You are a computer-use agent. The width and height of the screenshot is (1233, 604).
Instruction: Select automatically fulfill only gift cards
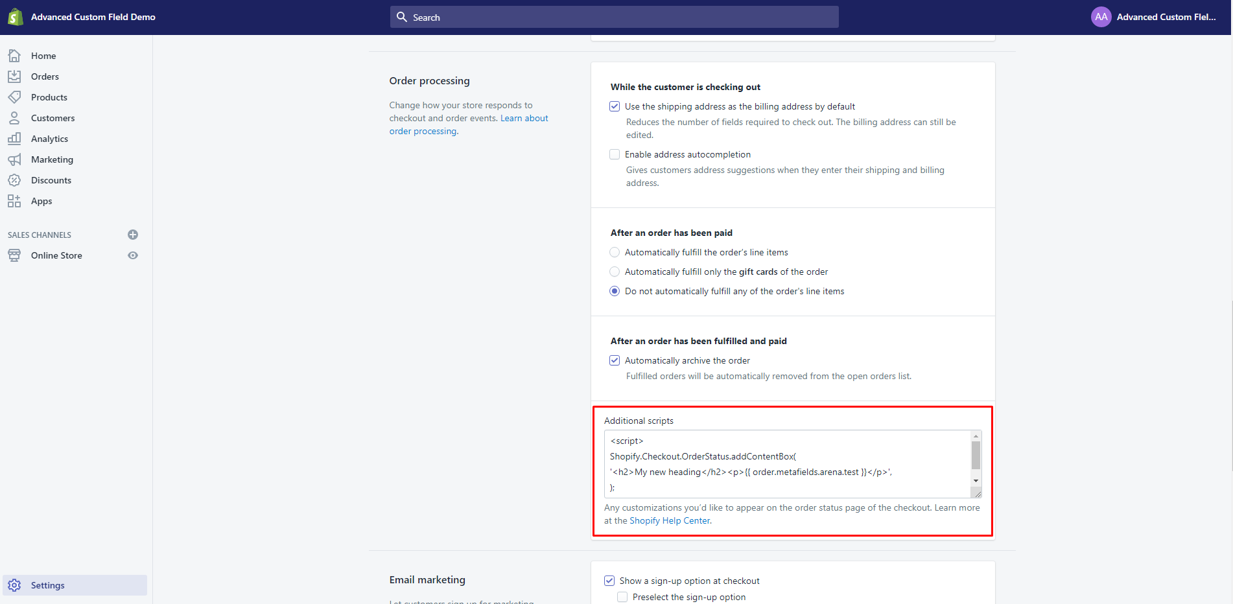pos(615,272)
